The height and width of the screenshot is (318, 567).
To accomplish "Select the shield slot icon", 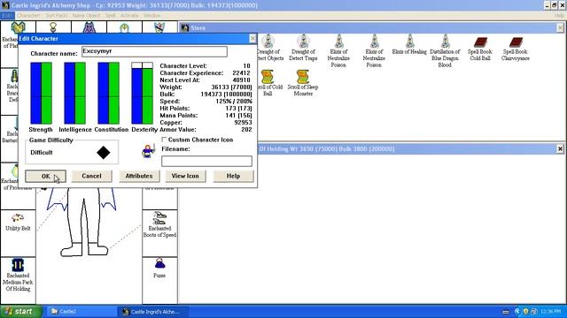I will 159,27.
